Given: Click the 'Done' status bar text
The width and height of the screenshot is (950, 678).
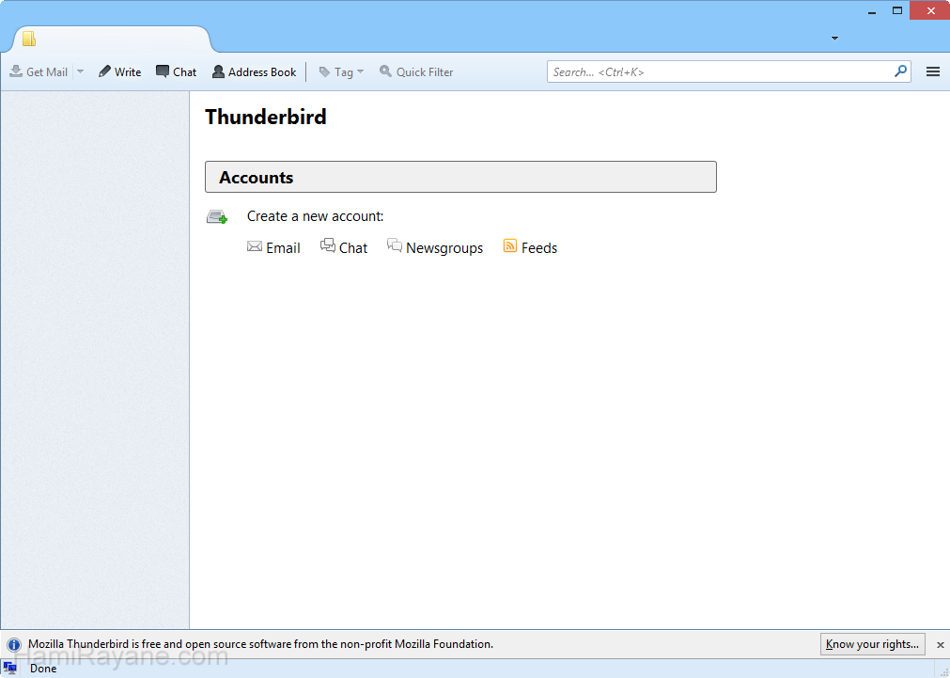Looking at the screenshot, I should coord(43,669).
